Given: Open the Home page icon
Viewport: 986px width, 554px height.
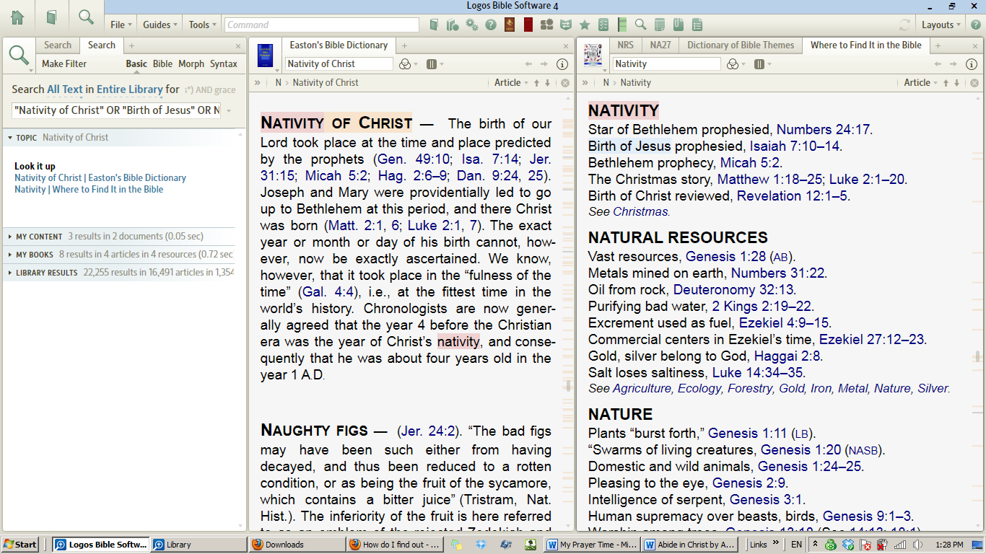Looking at the screenshot, I should (17, 17).
